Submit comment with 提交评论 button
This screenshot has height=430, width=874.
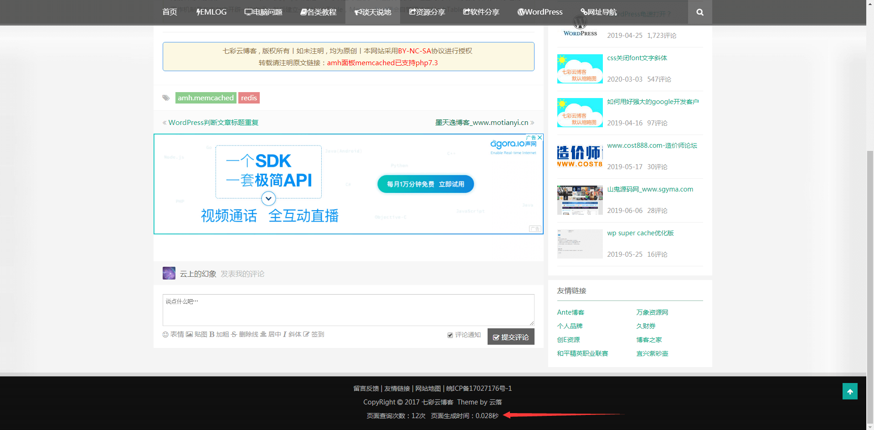[x=510, y=337]
